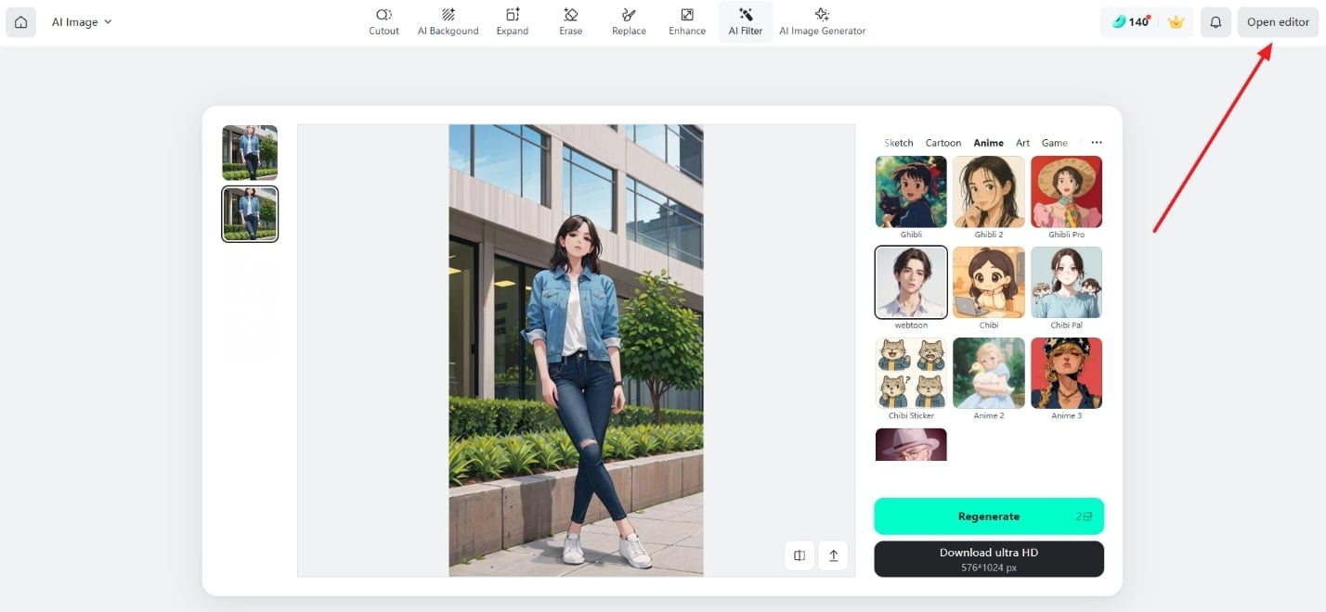Click the notifications bell icon
The width and height of the screenshot is (1326, 612).
point(1215,22)
